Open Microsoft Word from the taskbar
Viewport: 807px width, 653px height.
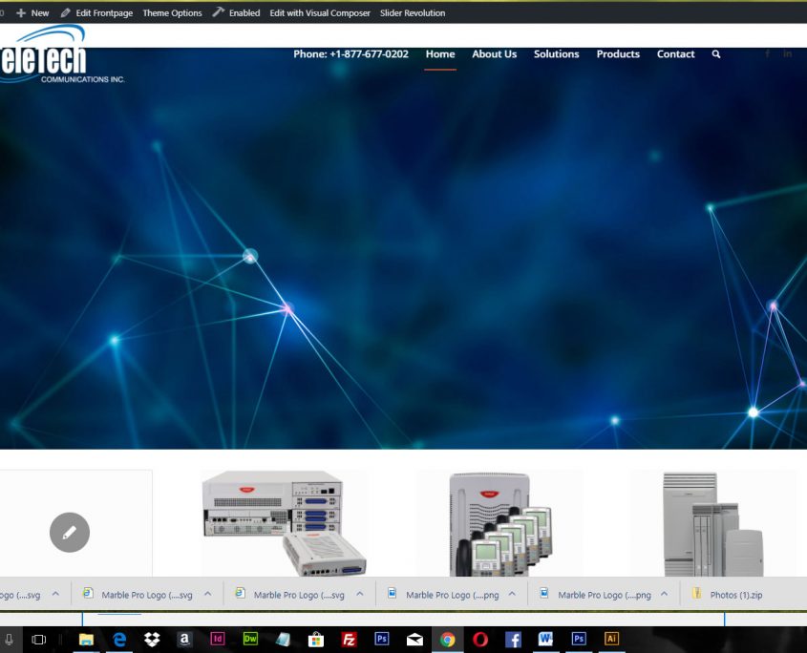pos(545,640)
